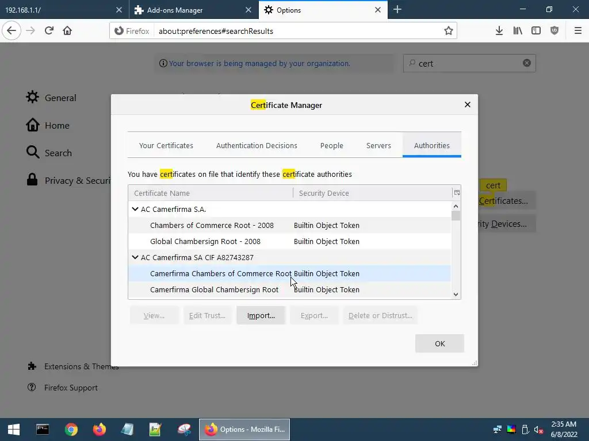Open Extensions & Themes link
589x441 pixels.
click(74, 366)
